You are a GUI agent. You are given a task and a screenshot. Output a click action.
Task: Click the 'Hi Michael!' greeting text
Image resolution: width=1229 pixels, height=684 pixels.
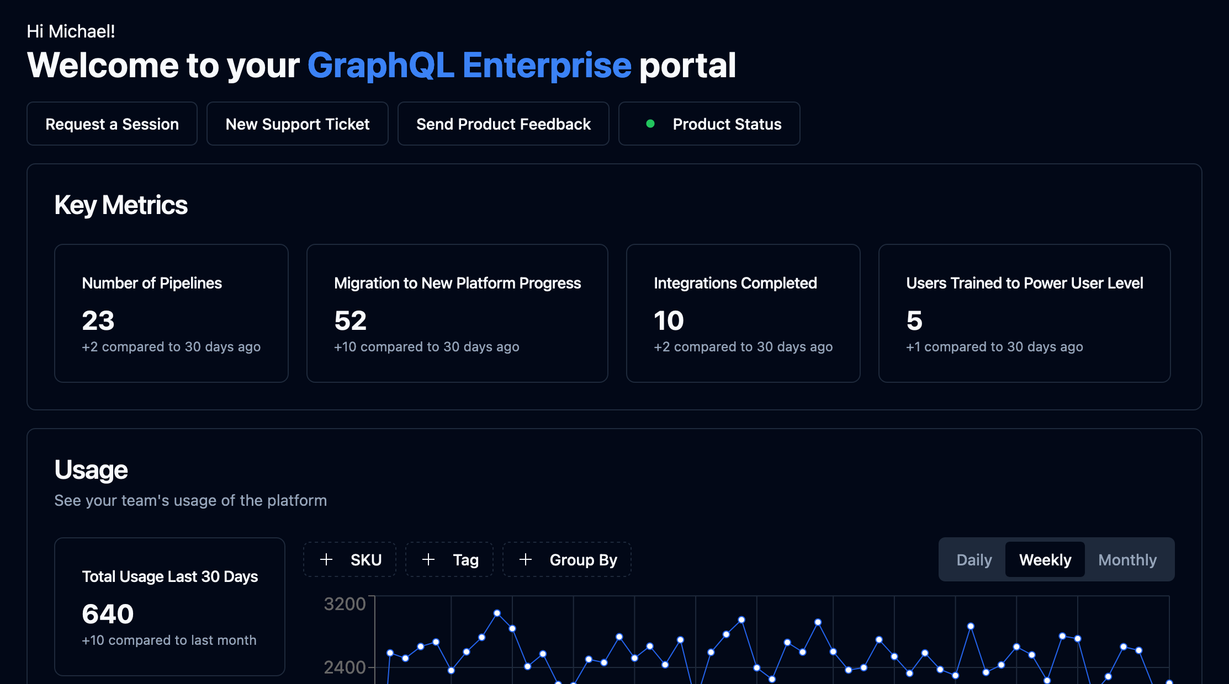[71, 31]
